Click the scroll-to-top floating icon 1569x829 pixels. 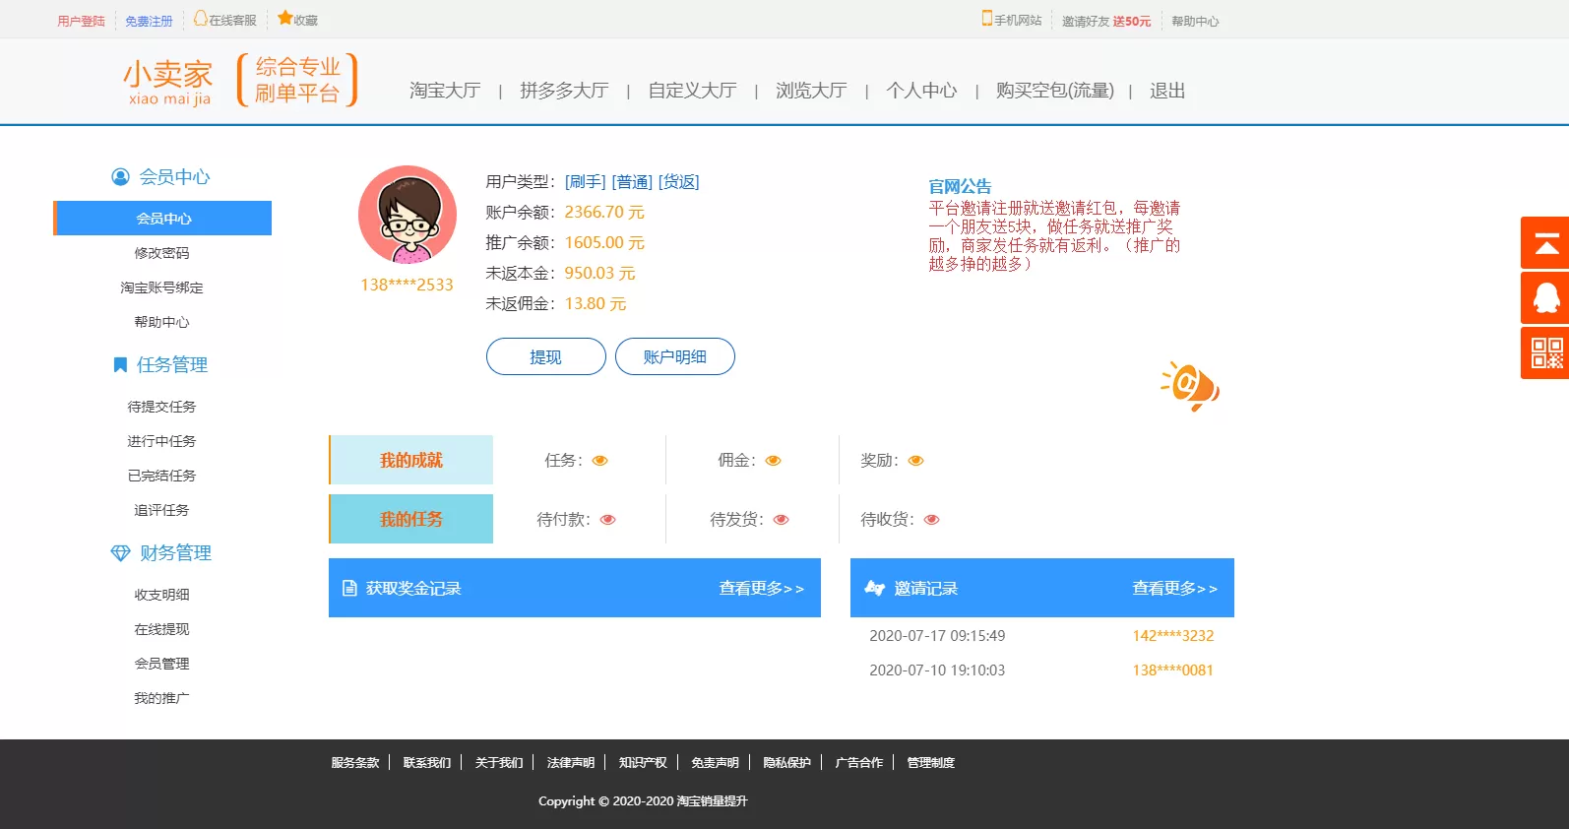[1545, 243]
